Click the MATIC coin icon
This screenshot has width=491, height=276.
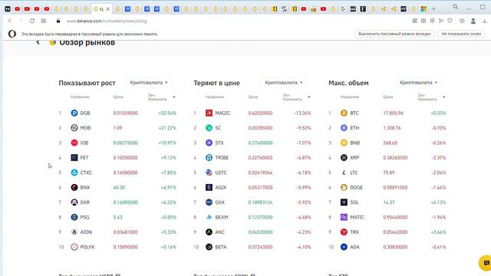click(x=344, y=217)
